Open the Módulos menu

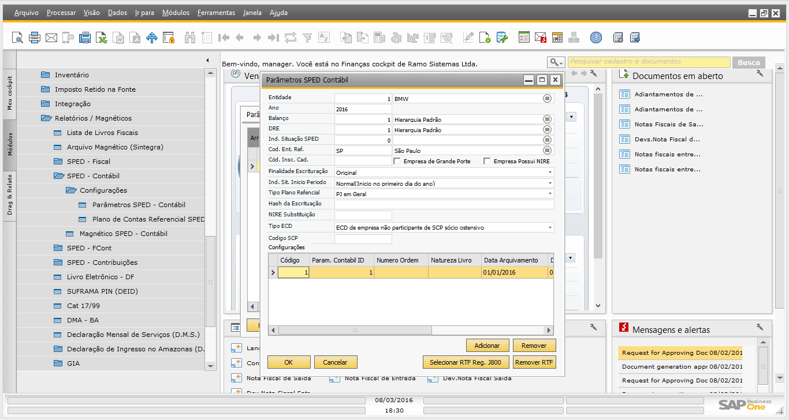click(176, 13)
